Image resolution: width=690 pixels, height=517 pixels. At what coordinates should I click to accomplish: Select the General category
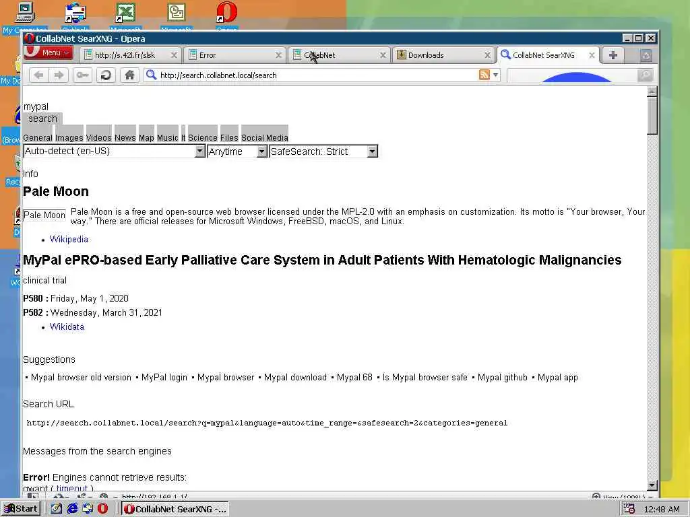coord(38,137)
